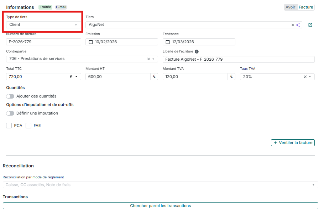Expand the Total TTC currency dropdown

tap(74, 77)
